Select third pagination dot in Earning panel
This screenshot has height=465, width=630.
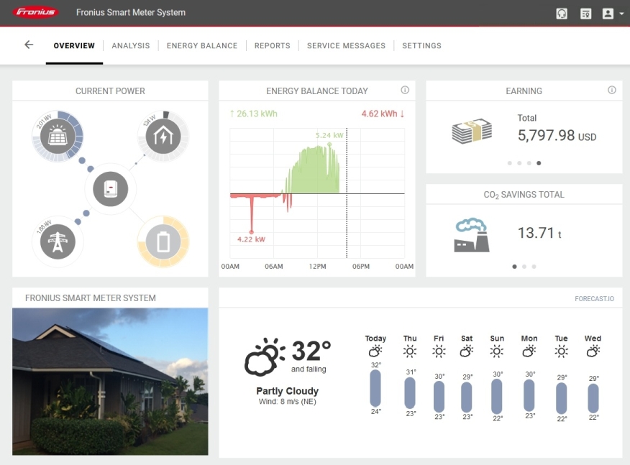pyautogui.click(x=529, y=163)
